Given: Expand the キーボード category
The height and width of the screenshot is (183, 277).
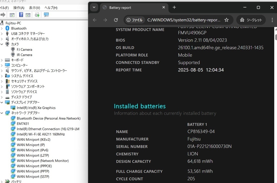Looking at the screenshot, I should 2,60.
